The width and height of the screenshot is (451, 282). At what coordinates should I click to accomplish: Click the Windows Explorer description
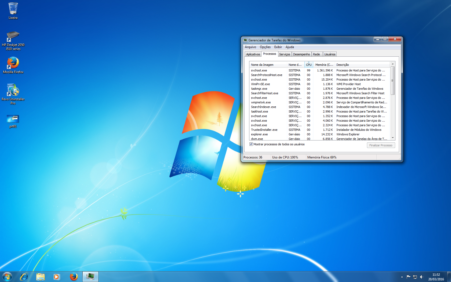tap(348, 134)
